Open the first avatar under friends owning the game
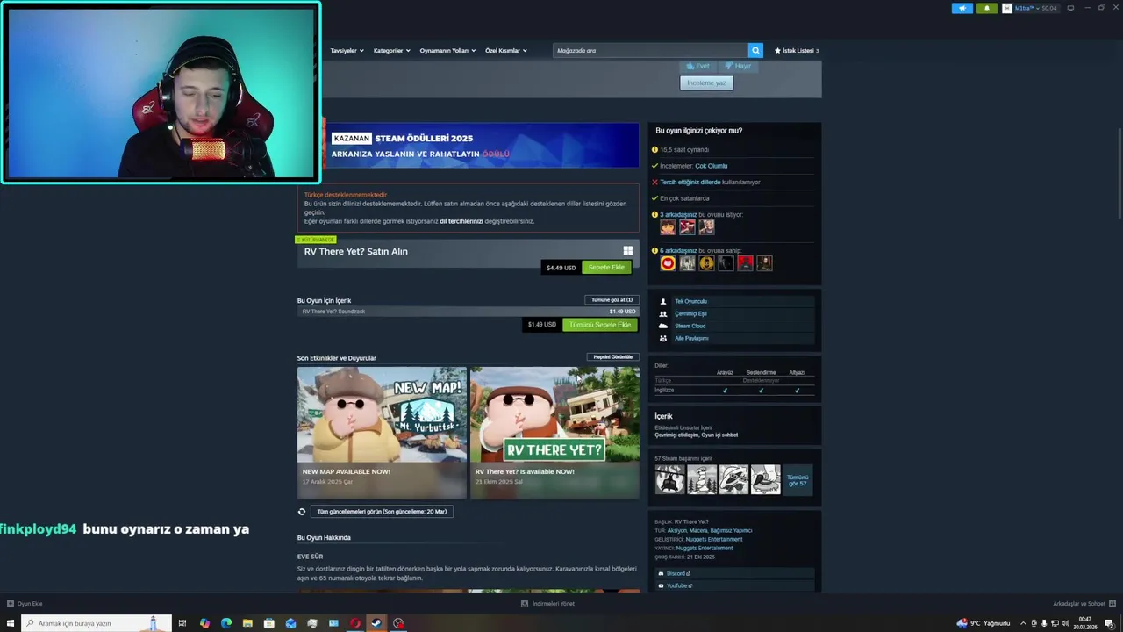This screenshot has width=1123, height=632. (668, 263)
